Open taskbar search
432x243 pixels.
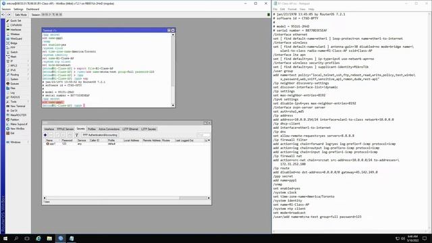point(16,238)
